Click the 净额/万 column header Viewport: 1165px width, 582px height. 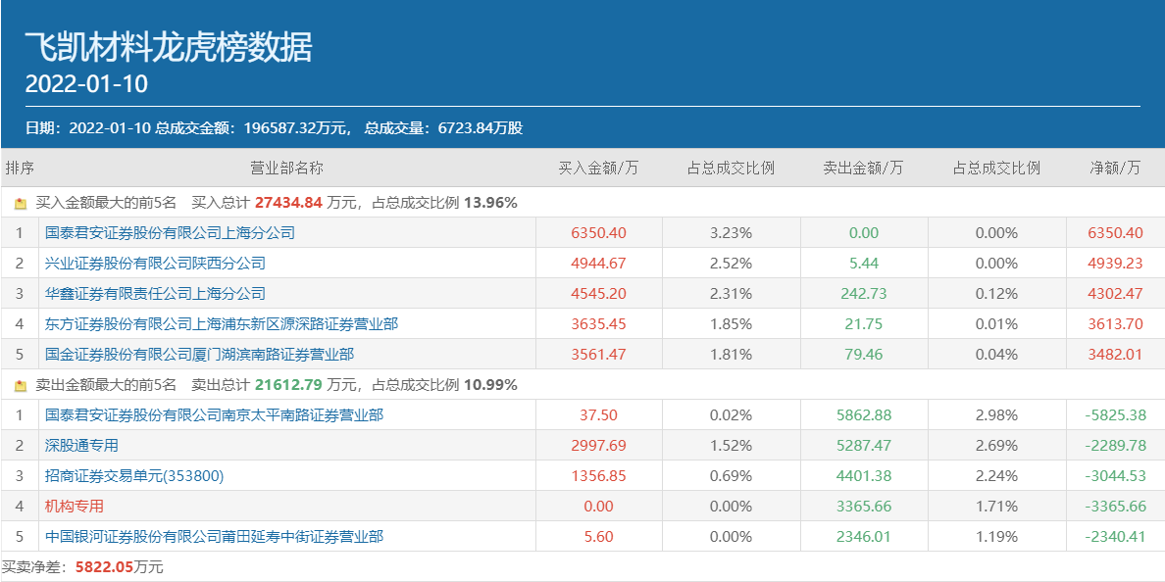[1115, 168]
